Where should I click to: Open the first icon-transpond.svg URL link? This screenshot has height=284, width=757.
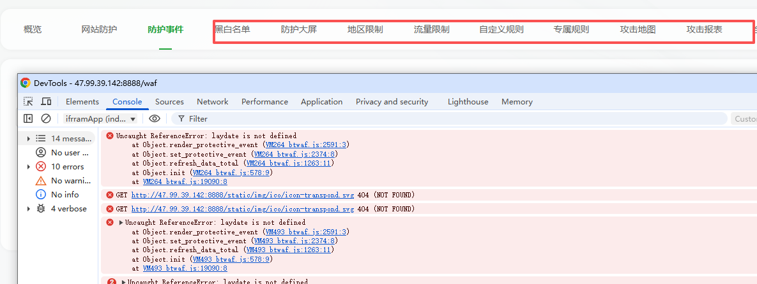coord(242,195)
